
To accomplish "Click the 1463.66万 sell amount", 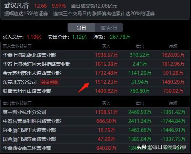I will (x=140, y=130).
